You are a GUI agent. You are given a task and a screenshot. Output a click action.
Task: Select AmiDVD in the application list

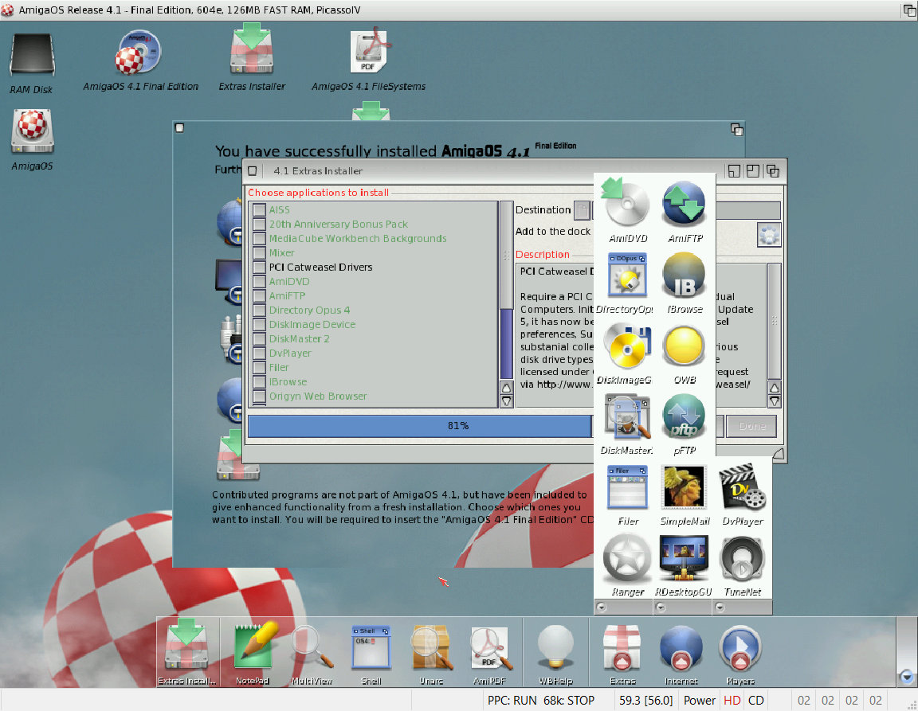289,282
